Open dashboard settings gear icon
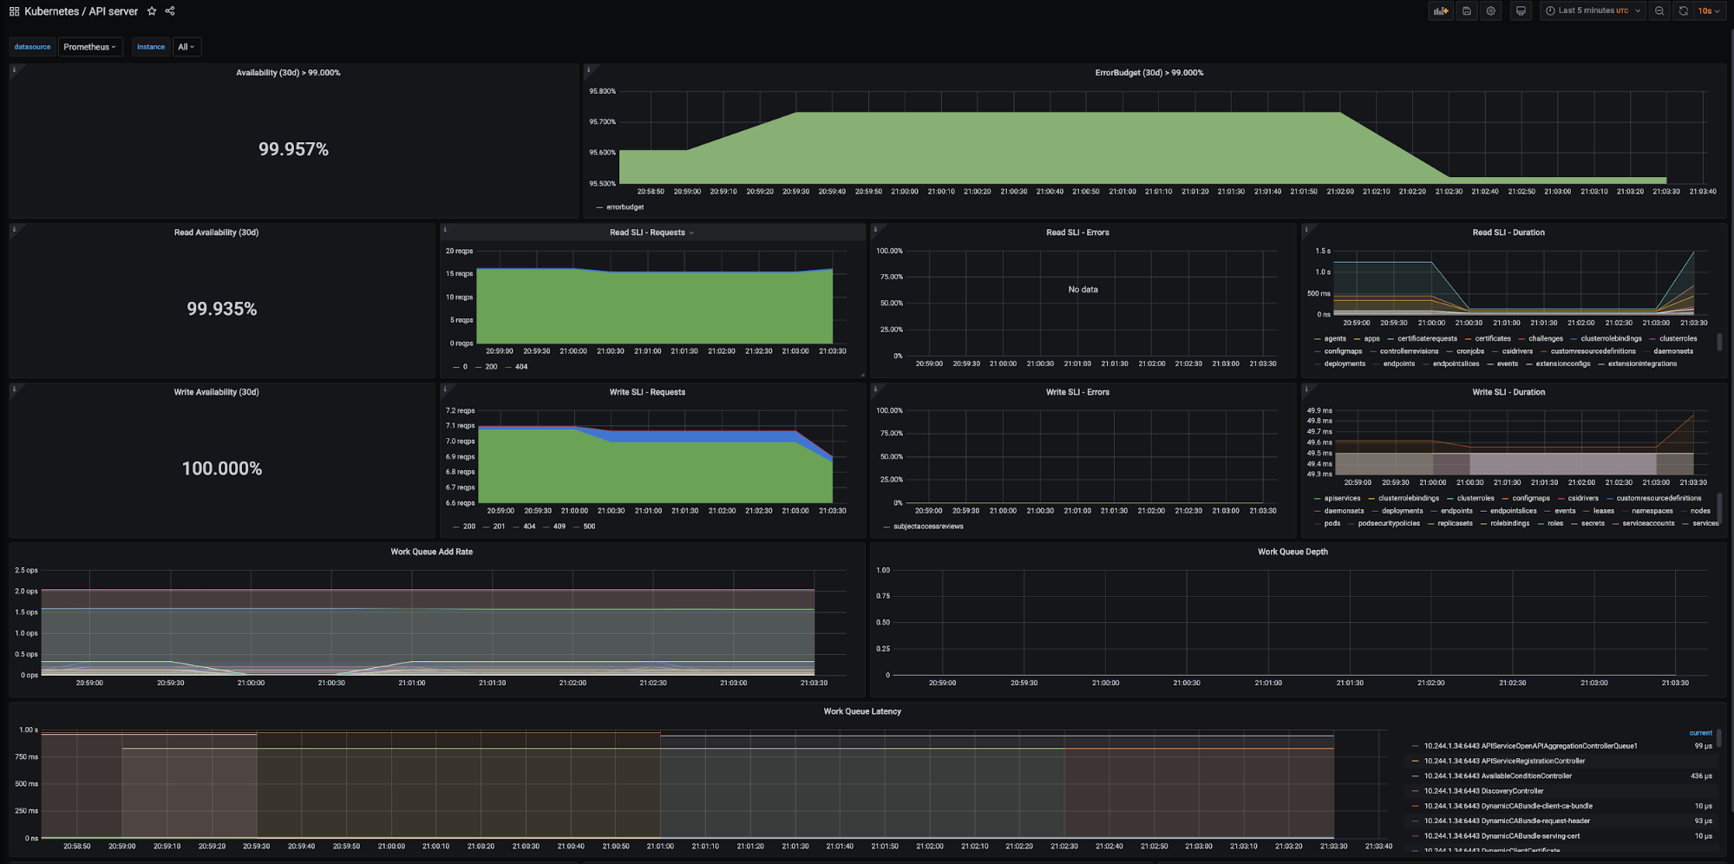The image size is (1734, 864). point(1491,11)
